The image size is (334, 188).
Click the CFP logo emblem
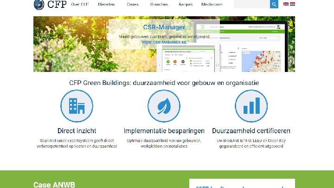point(39,5)
